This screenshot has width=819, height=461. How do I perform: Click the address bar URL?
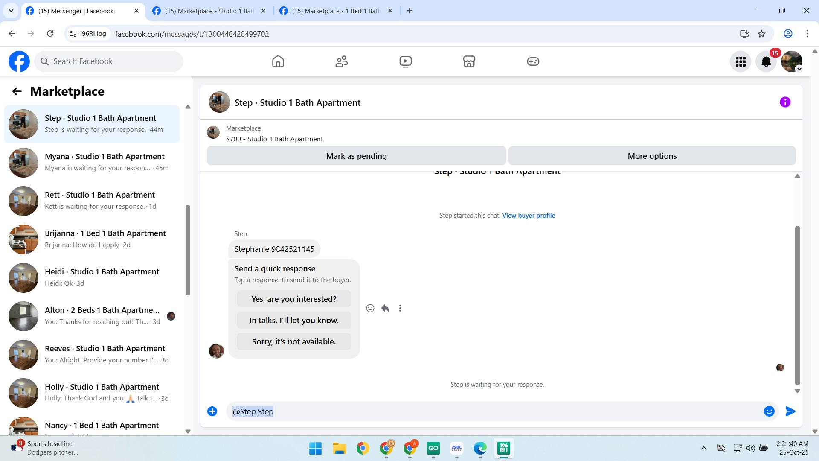(x=192, y=34)
